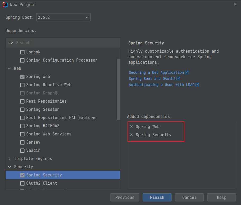
Task: Focus the dependency search field
Action: click(66, 43)
